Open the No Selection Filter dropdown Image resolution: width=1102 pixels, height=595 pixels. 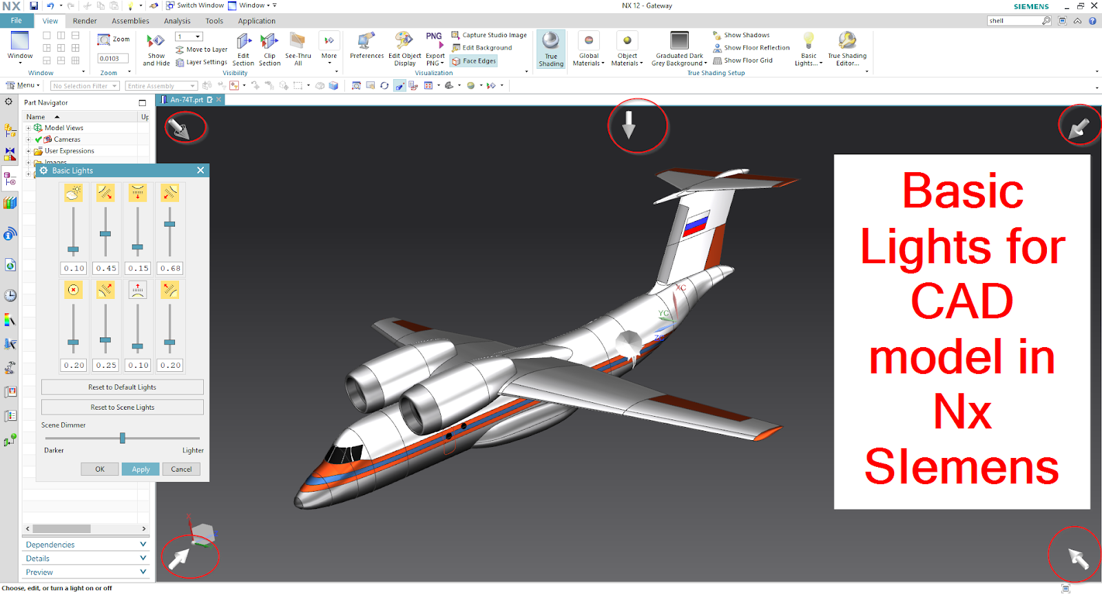[85, 86]
